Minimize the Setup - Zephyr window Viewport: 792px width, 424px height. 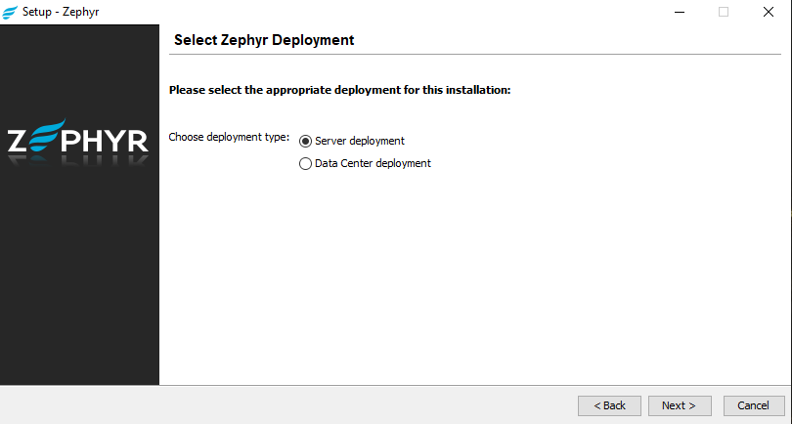click(x=679, y=13)
